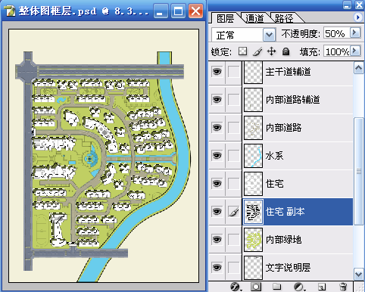The image size is (365, 292).
Task: Create new adjustment layer icon
Action: 299,287
